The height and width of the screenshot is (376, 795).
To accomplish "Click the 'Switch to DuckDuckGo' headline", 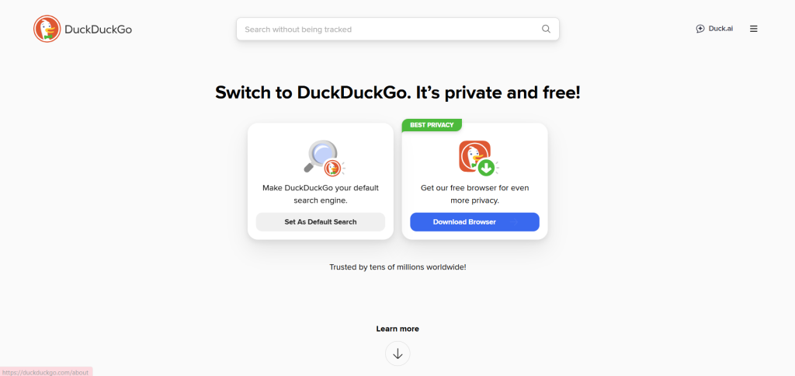I will [x=397, y=93].
